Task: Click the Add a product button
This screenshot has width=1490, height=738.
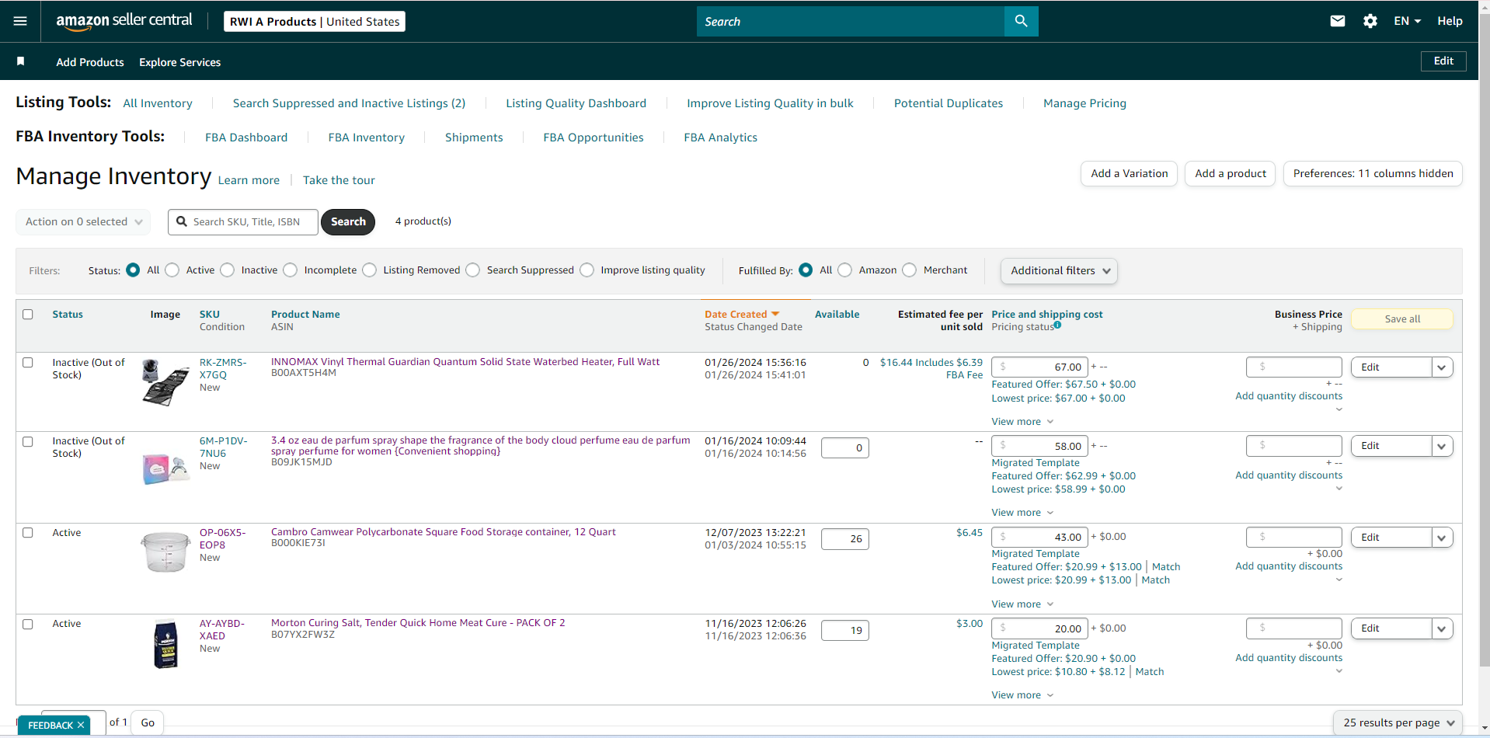Action: tap(1231, 174)
